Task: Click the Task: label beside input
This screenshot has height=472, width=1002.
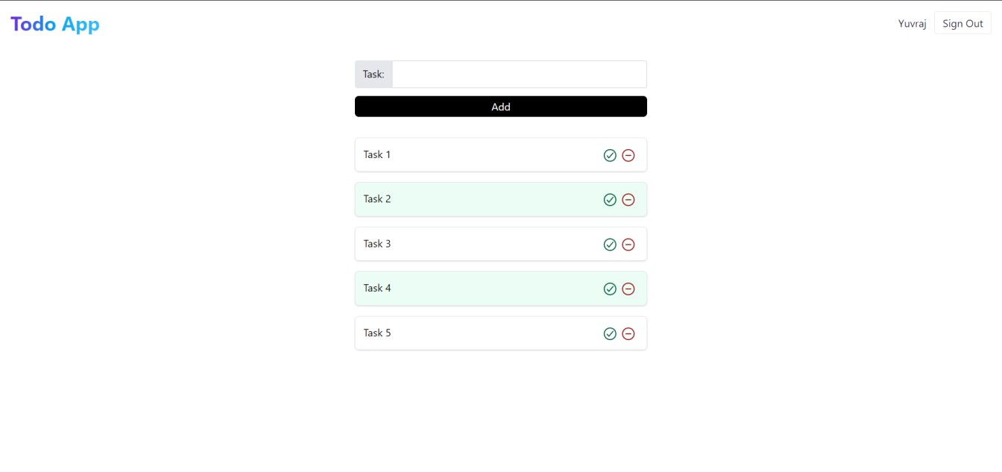Action: tap(374, 75)
